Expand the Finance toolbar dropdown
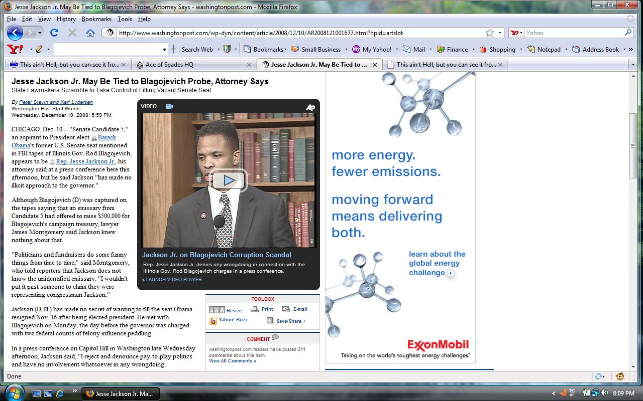Image resolution: width=643 pixels, height=401 pixels. tap(473, 50)
